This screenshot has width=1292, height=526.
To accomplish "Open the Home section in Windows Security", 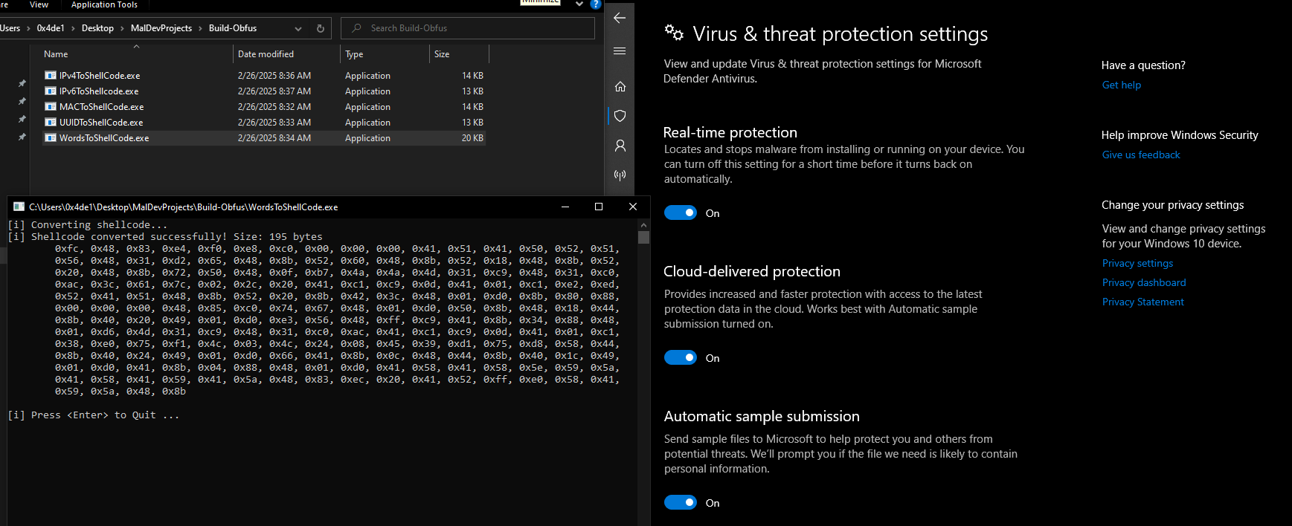I will pyautogui.click(x=620, y=86).
